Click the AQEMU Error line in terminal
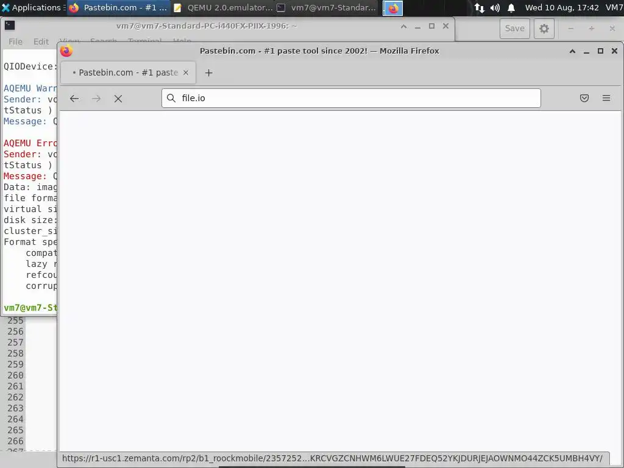The width and height of the screenshot is (624, 468). pyautogui.click(x=30, y=143)
